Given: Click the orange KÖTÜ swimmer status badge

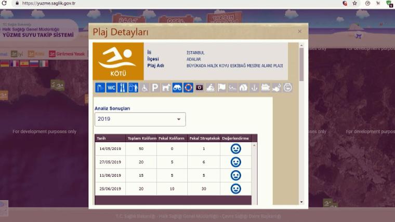Looking at the screenshot, I should 118,61.
